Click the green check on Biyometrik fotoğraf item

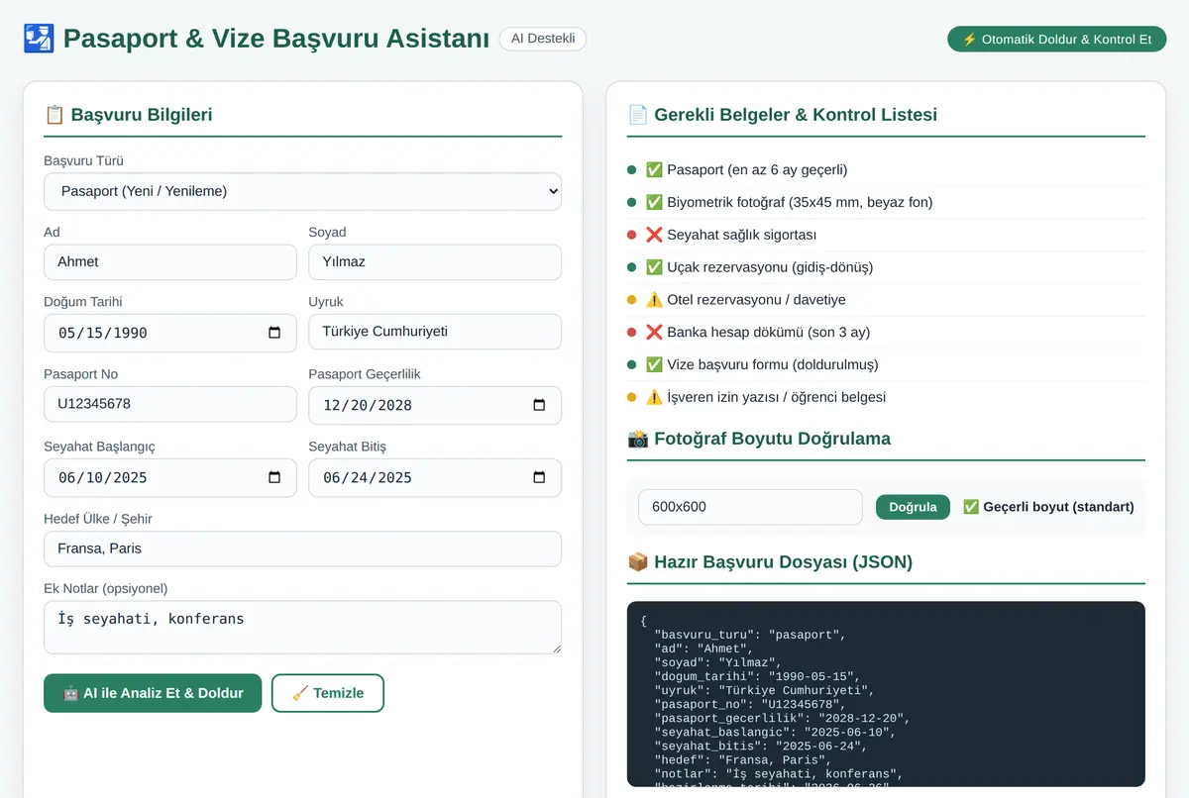tap(654, 202)
